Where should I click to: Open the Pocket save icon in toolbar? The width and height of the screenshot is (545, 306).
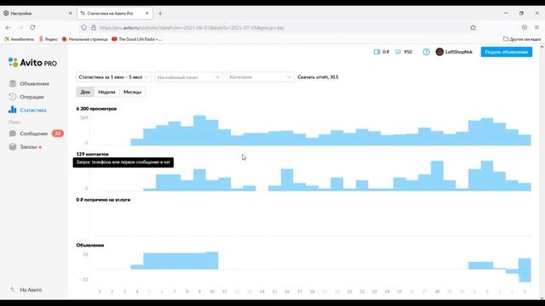(525, 27)
